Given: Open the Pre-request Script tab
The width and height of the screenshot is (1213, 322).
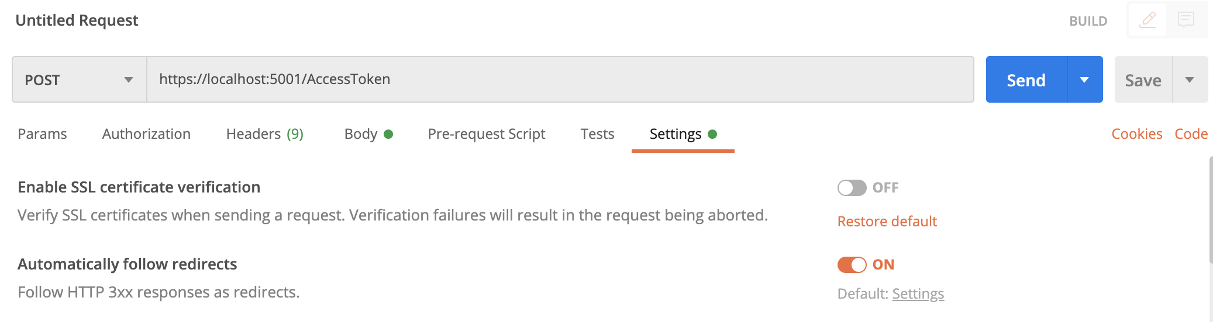Looking at the screenshot, I should pos(487,134).
